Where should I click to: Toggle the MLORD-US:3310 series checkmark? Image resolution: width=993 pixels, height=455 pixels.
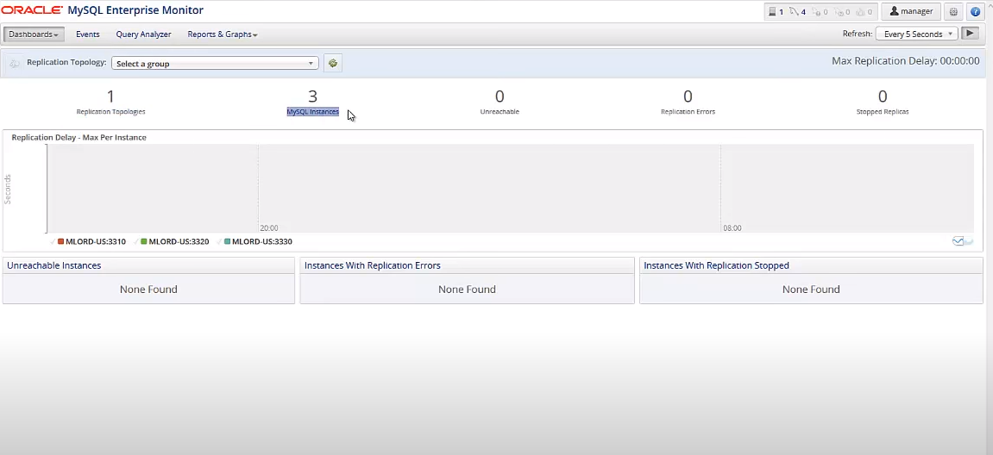[x=53, y=242]
